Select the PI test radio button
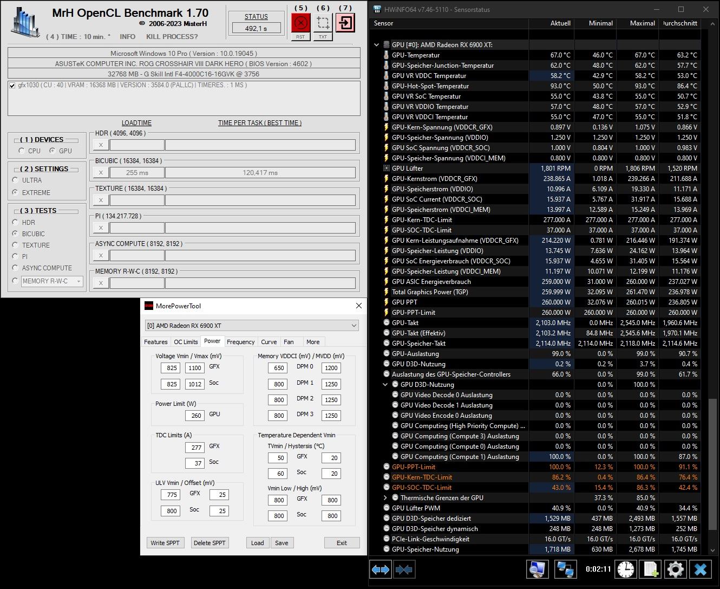Image resolution: width=720 pixels, height=589 pixels. 15,256
